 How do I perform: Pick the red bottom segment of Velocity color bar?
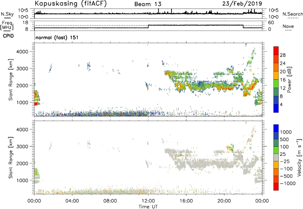point(276,187)
